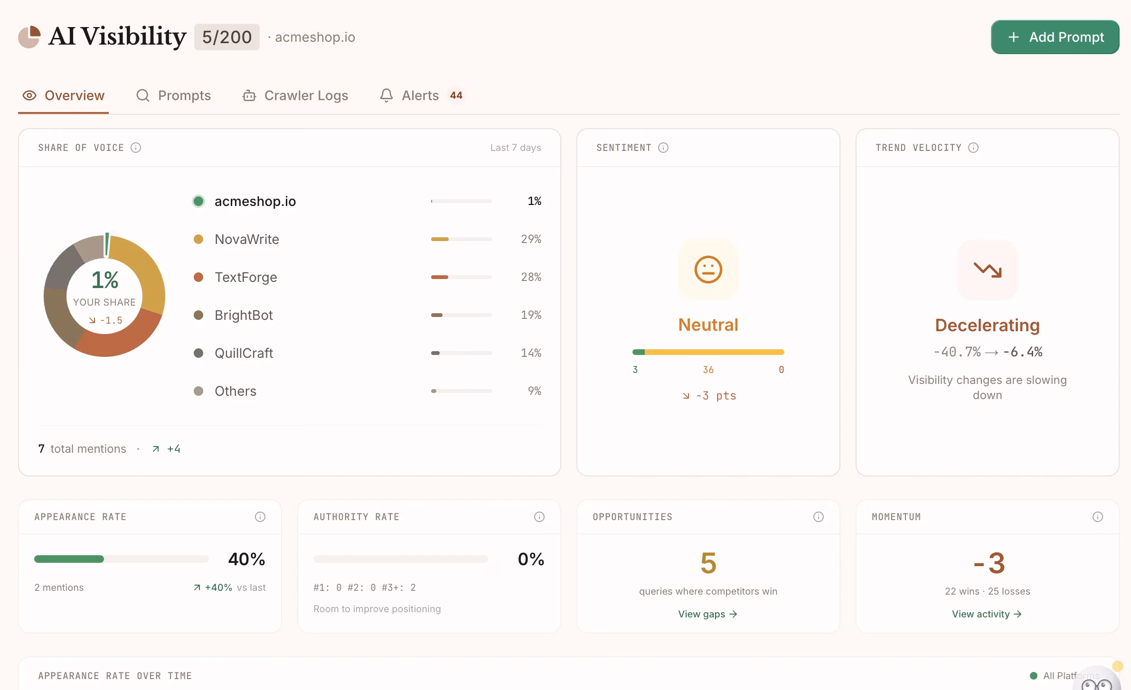Open the Opportunities info tooltip
Screen dimensions: 1131x690
(818, 517)
